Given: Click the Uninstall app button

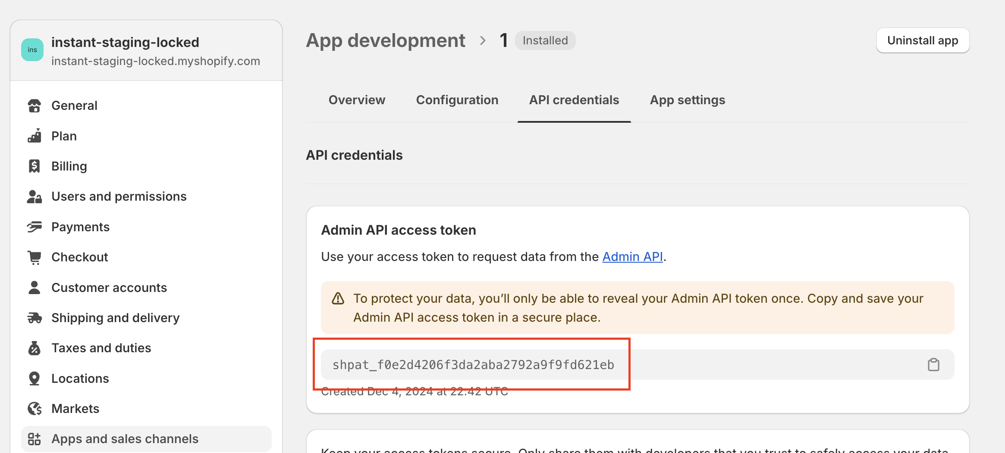Looking at the screenshot, I should [923, 40].
